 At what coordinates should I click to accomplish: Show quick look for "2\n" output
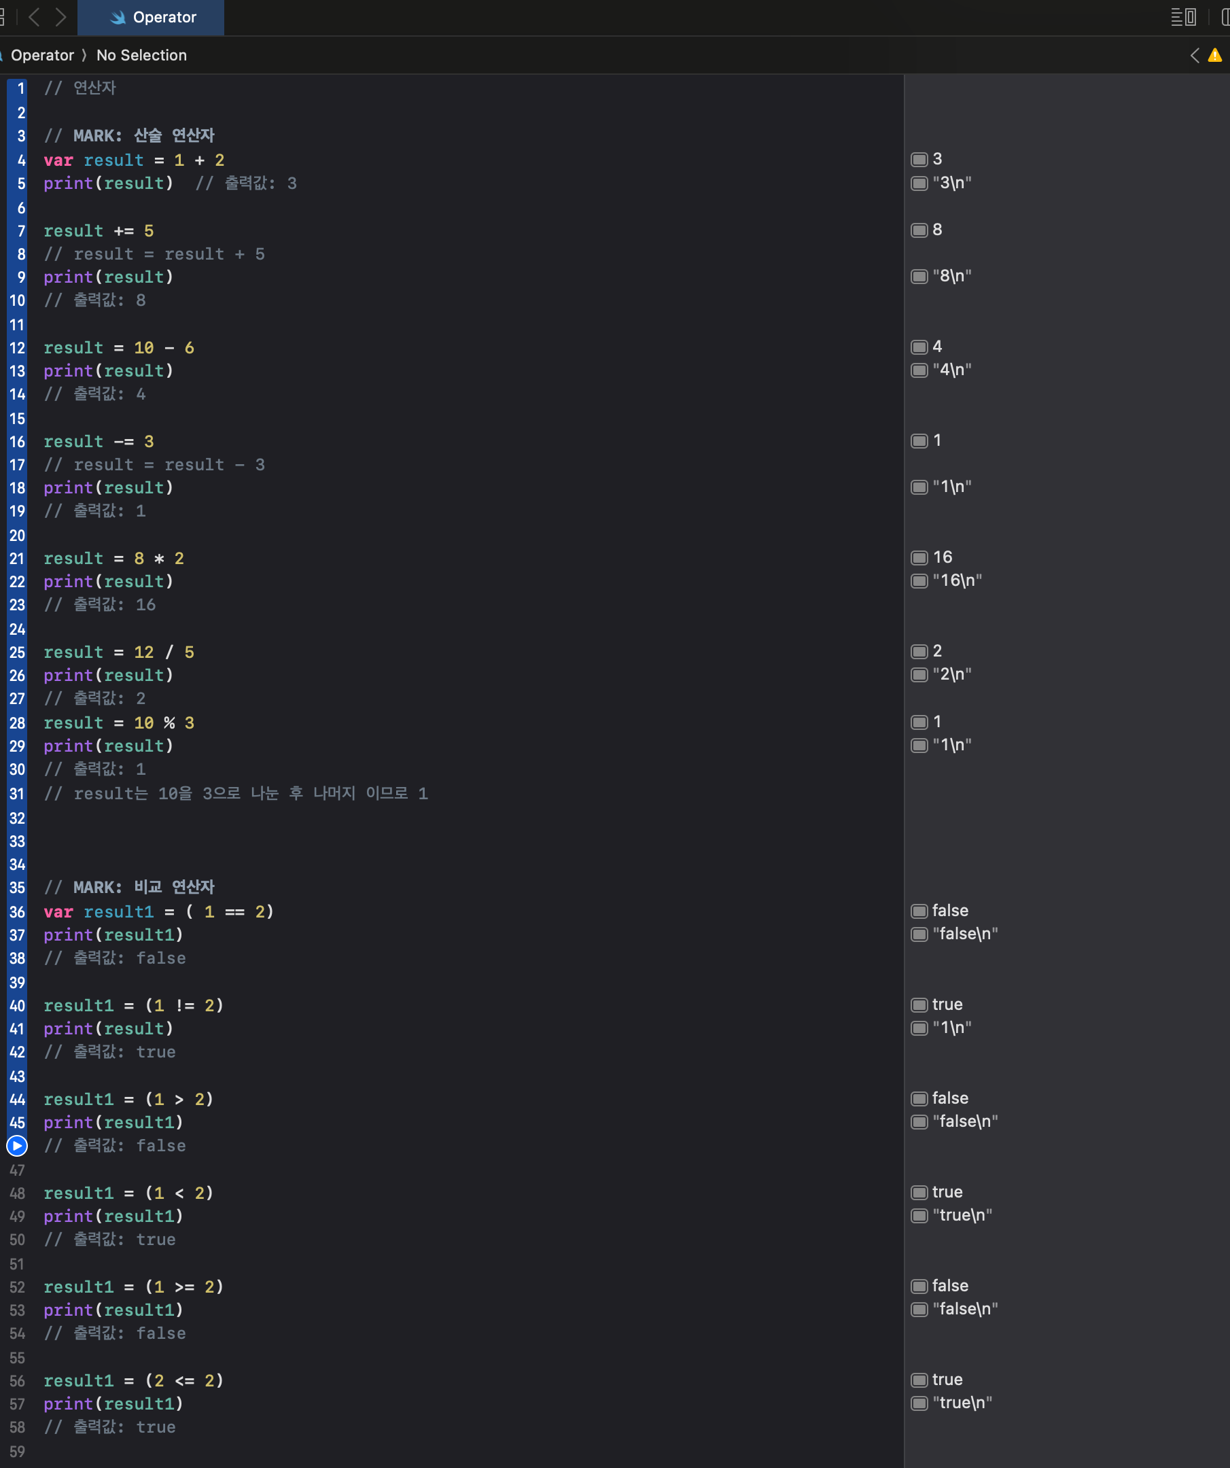pos(919,676)
